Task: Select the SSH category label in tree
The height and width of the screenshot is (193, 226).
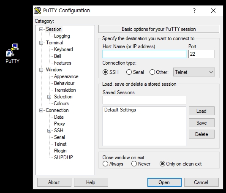Action: coord(59,130)
